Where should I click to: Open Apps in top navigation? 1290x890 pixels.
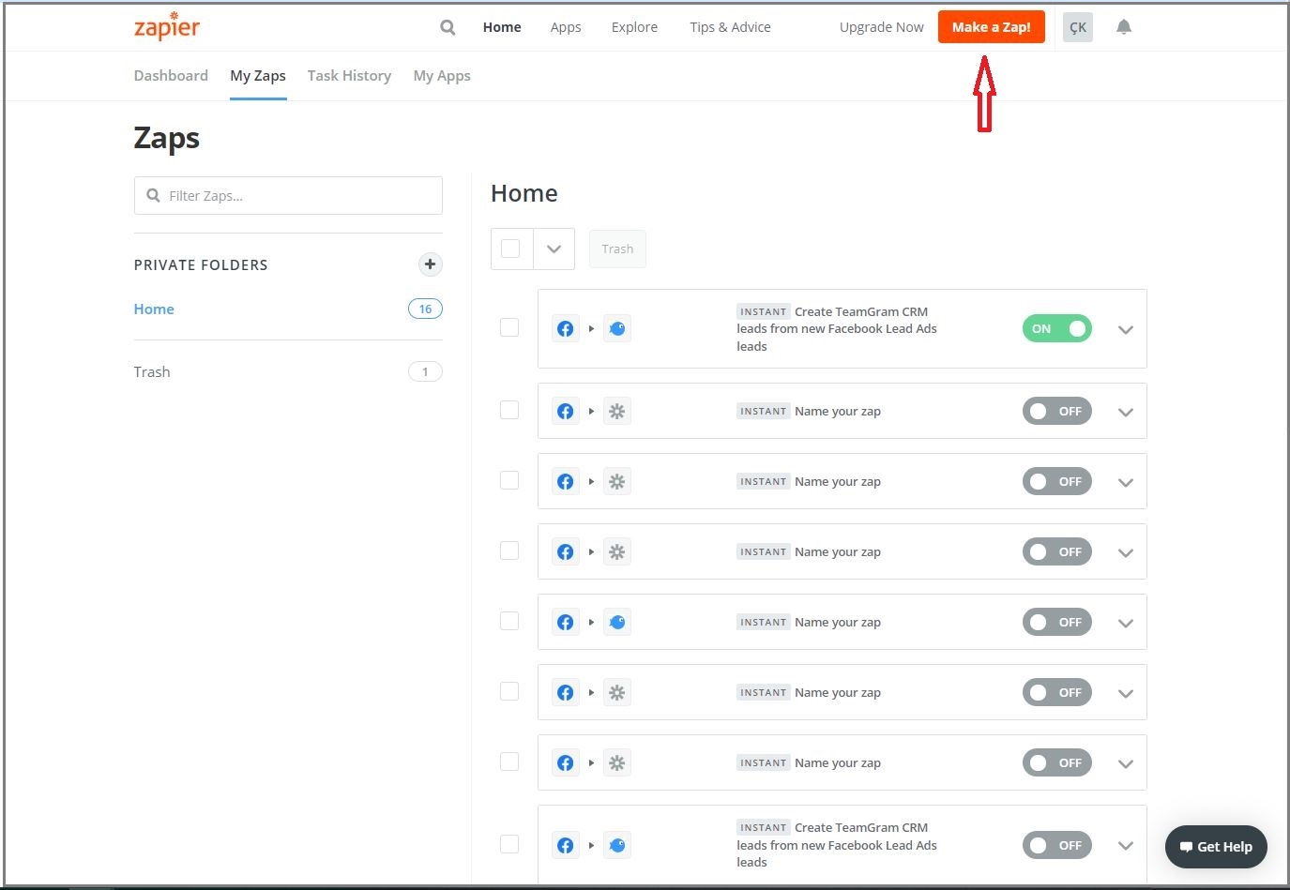click(566, 27)
